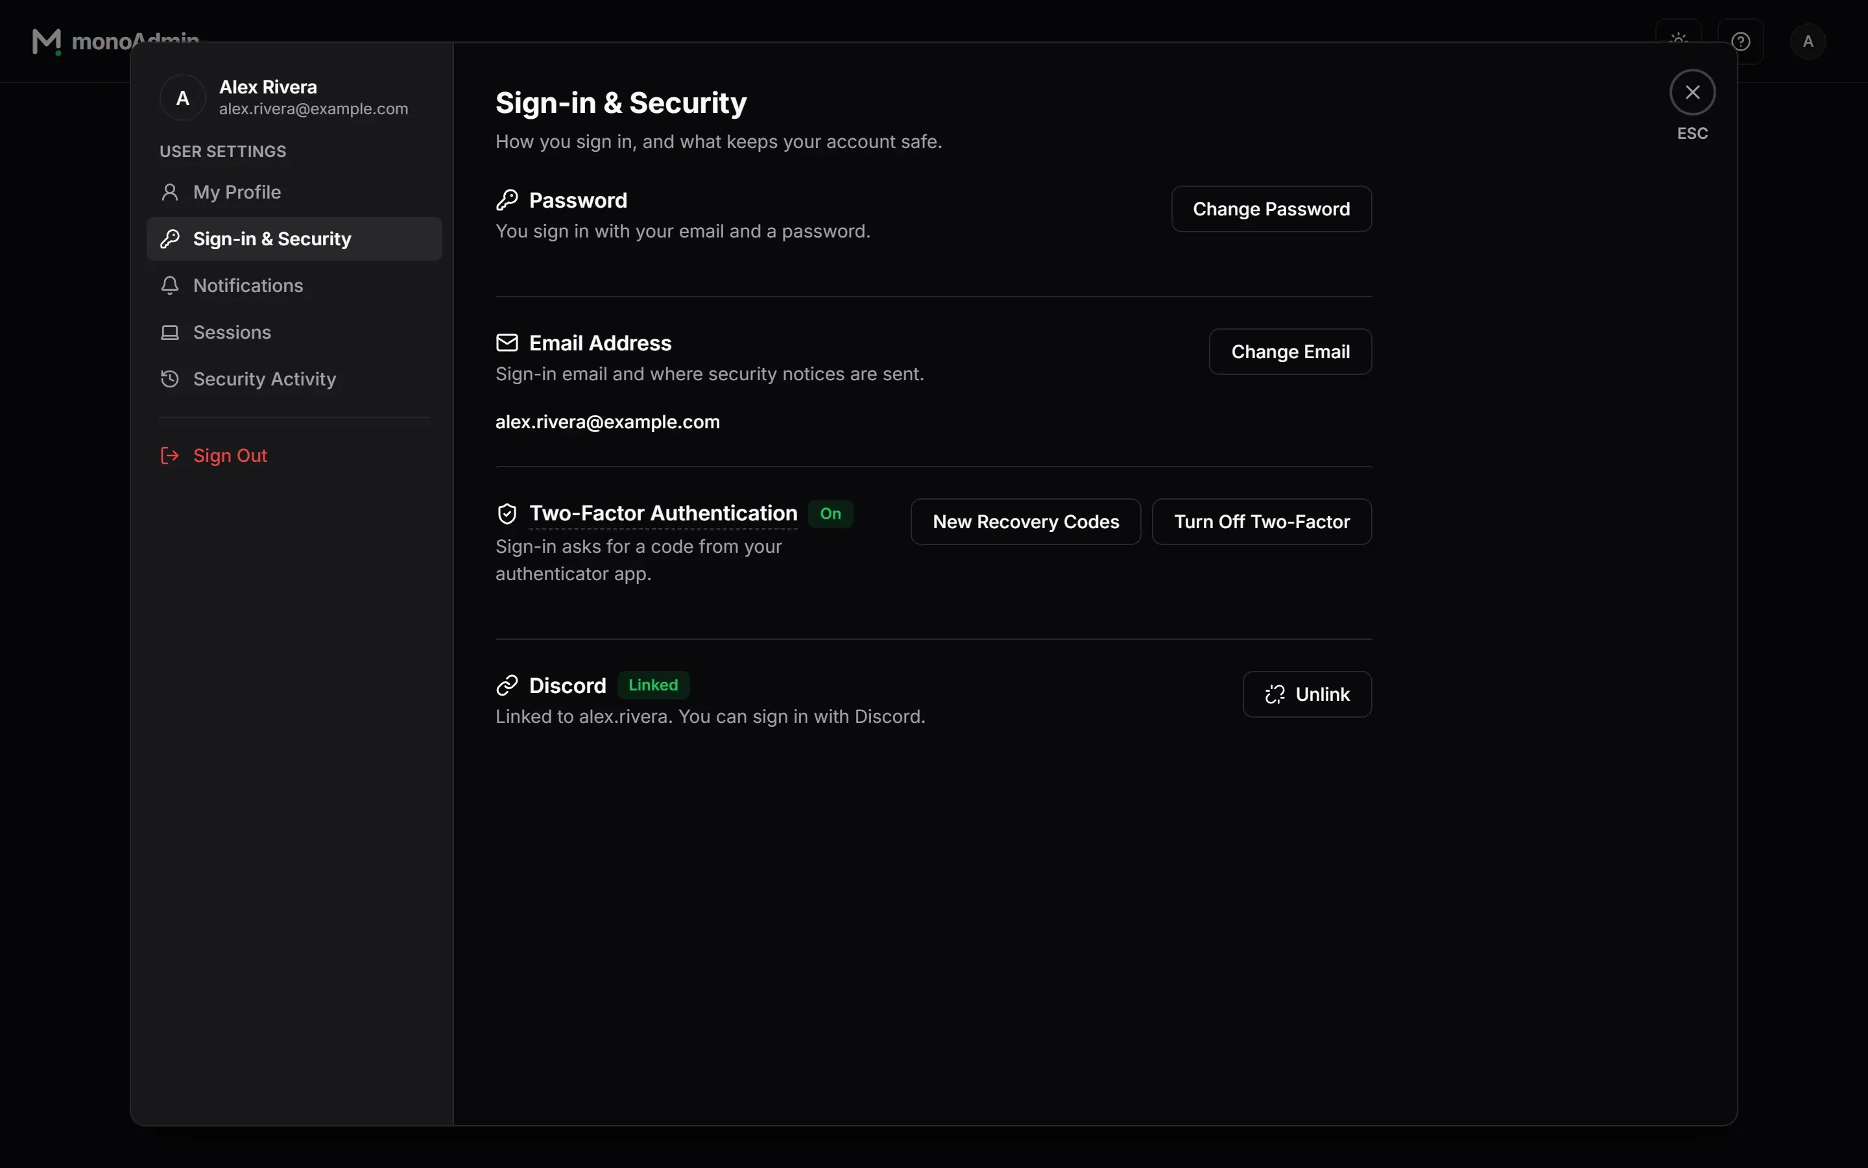The height and width of the screenshot is (1168, 1868).
Task: Click the chain link icon next to Discord
Action: tap(507, 685)
